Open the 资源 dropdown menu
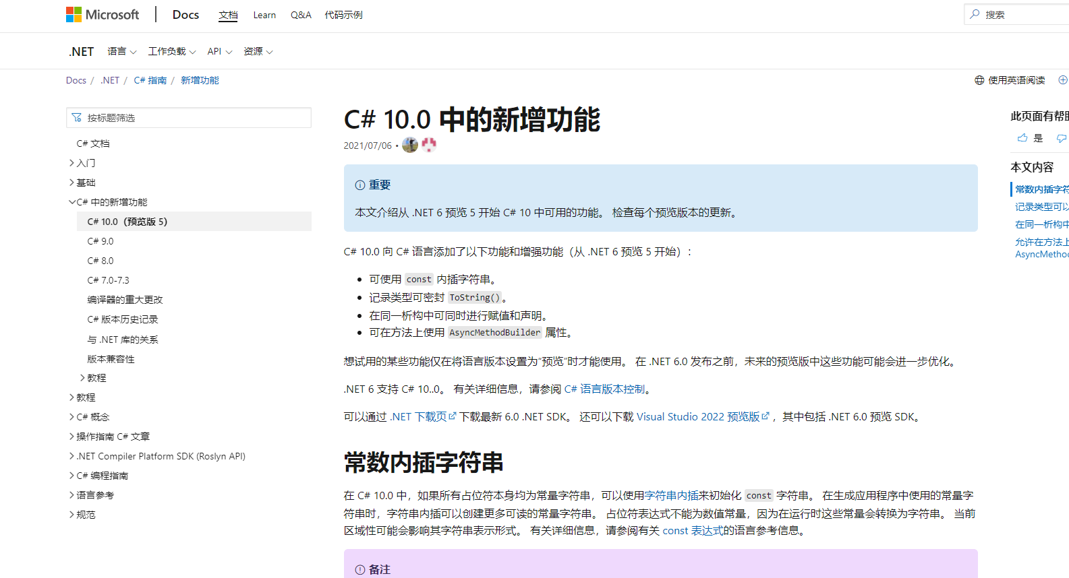This screenshot has height=578, width=1069. 258,52
